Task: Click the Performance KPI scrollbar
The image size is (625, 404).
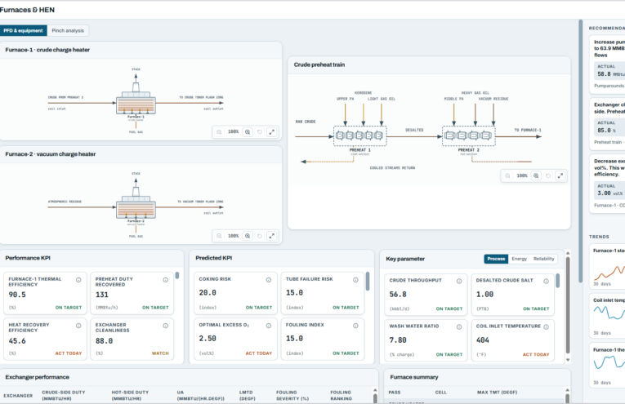Action: [x=177, y=275]
